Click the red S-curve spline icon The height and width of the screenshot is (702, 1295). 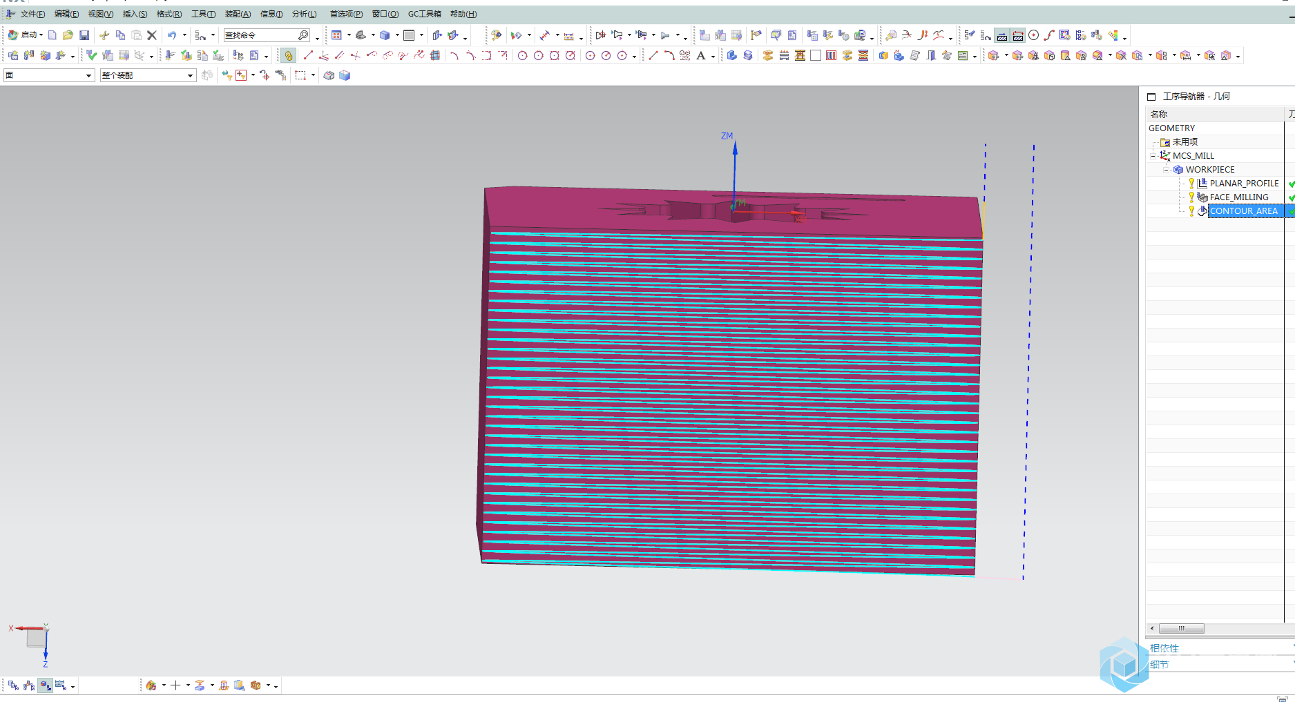1049,35
